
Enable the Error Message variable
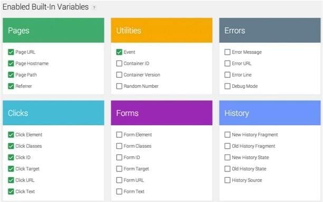click(x=227, y=52)
